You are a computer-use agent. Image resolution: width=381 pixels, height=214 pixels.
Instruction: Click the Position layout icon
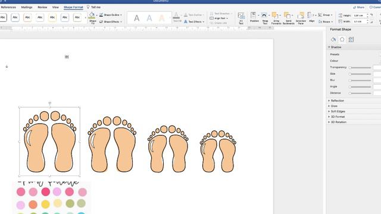253,15
